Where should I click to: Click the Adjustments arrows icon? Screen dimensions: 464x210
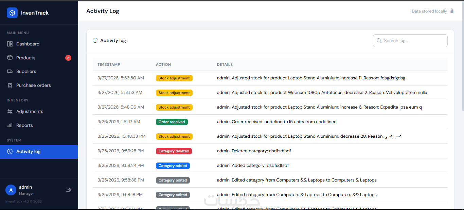[x=10, y=111]
